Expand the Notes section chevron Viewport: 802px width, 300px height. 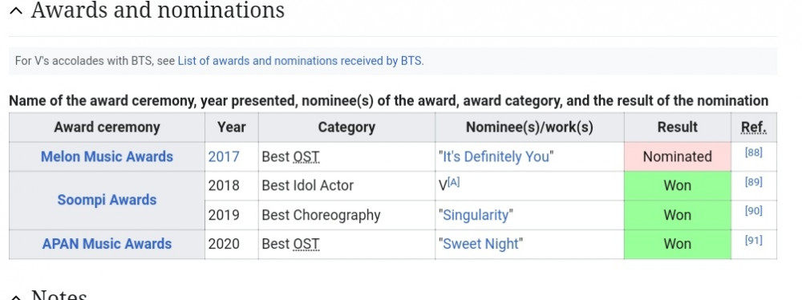pyautogui.click(x=16, y=297)
